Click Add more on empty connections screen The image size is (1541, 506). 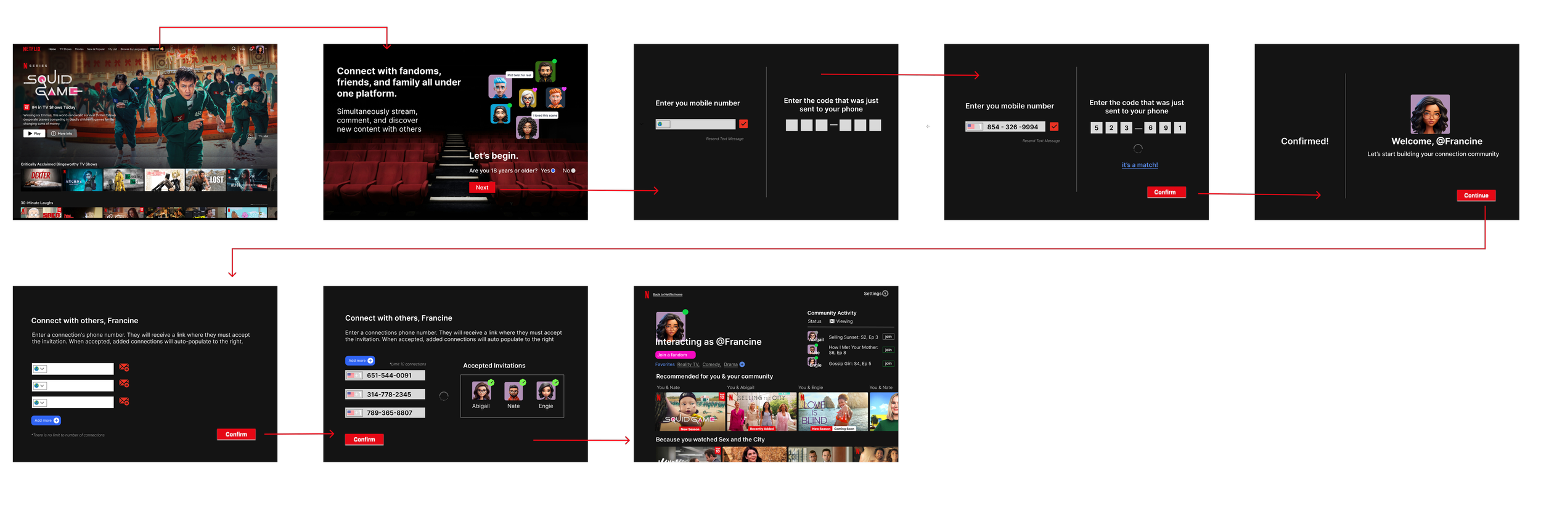point(46,421)
